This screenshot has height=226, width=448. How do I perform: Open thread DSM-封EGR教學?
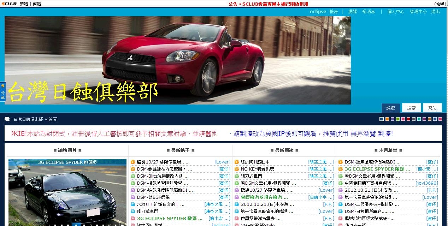pyautogui.click(x=153, y=197)
